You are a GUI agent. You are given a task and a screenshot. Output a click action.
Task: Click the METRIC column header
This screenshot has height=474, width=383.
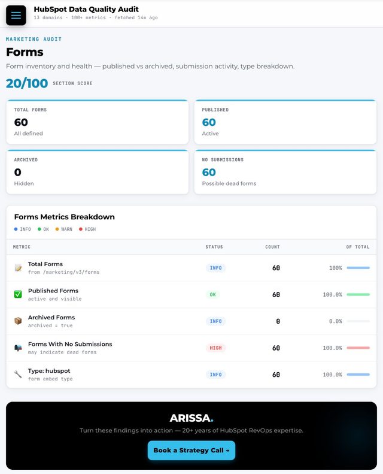[22, 247]
